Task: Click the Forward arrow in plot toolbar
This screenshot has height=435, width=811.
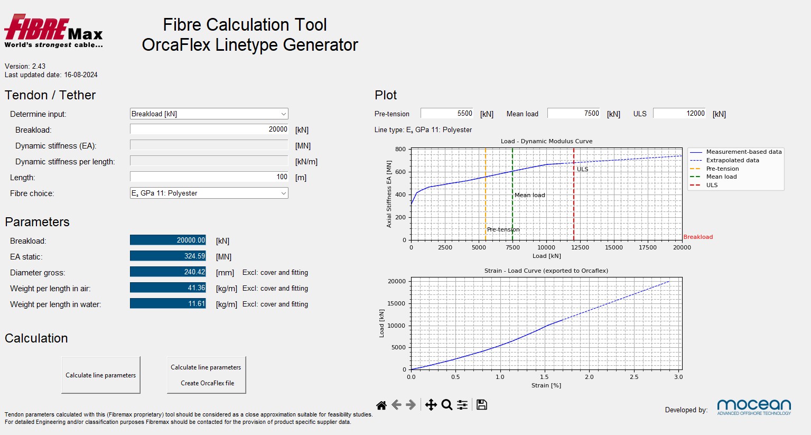Action: point(411,405)
